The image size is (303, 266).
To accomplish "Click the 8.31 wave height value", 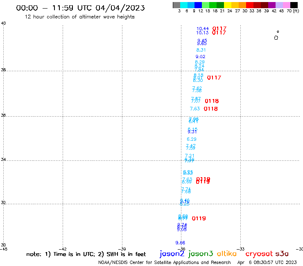I will [201, 50].
